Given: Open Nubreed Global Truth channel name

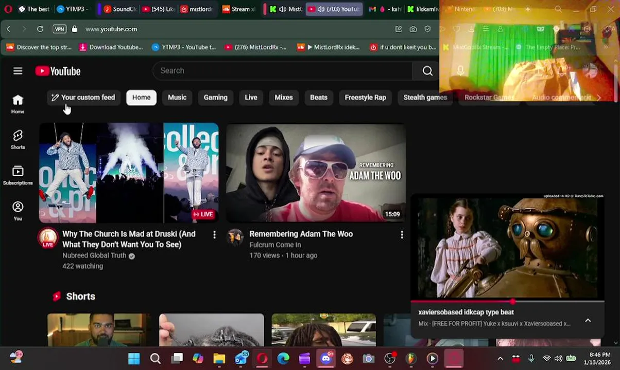Looking at the screenshot, I should [x=94, y=255].
